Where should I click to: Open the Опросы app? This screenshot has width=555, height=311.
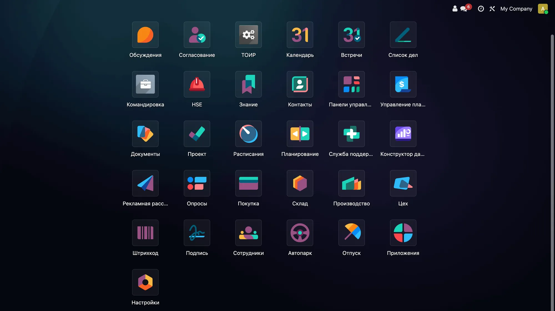[x=197, y=183]
